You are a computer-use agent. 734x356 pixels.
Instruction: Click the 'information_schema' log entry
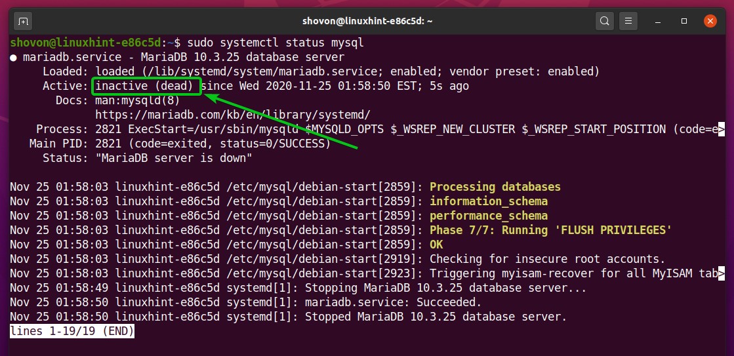tap(488, 201)
